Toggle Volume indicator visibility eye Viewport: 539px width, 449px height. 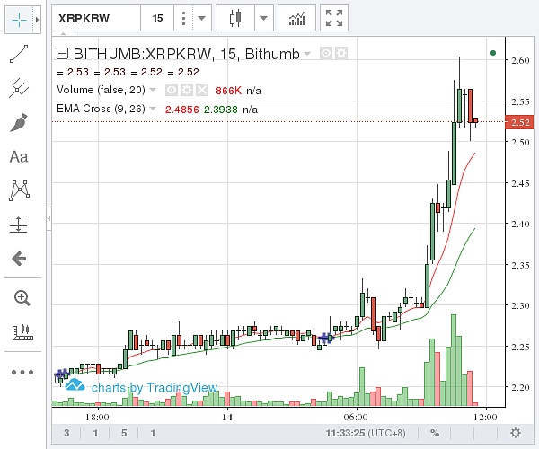(172, 90)
